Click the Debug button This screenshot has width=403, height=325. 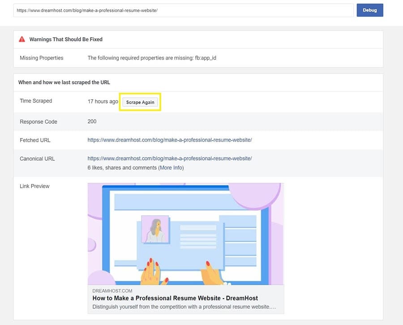click(x=369, y=10)
